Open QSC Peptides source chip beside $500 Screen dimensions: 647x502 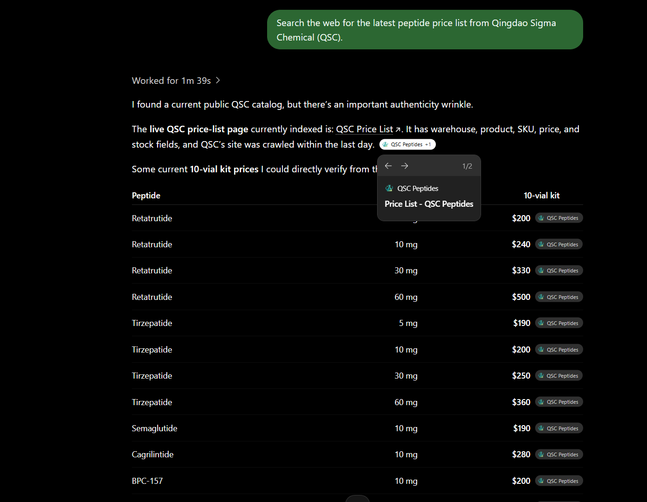(559, 297)
